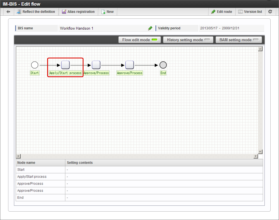Click canvas scroll down arrow
The width and height of the screenshot is (279, 220).
pyautogui.click(x=260, y=152)
